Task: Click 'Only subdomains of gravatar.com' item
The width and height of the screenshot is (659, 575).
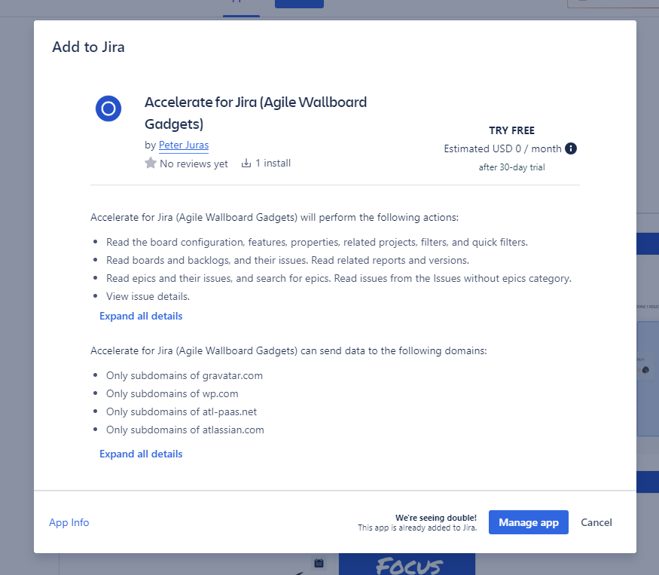Action: point(185,375)
